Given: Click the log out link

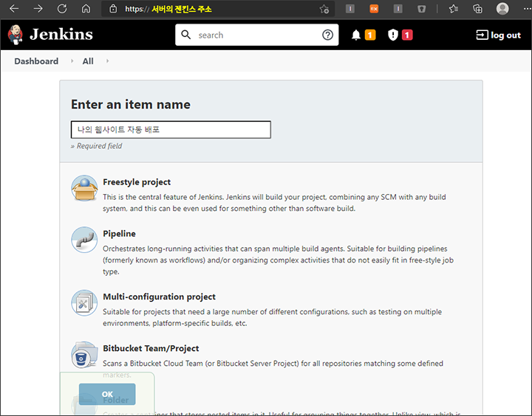Looking at the screenshot, I should pyautogui.click(x=499, y=35).
